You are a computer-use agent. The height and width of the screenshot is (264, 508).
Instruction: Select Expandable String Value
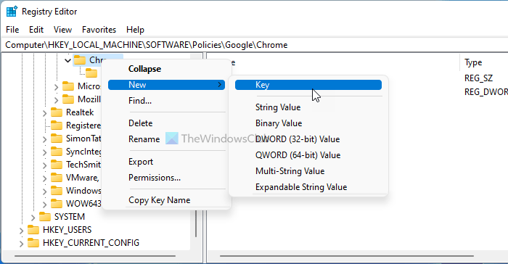pos(308,187)
